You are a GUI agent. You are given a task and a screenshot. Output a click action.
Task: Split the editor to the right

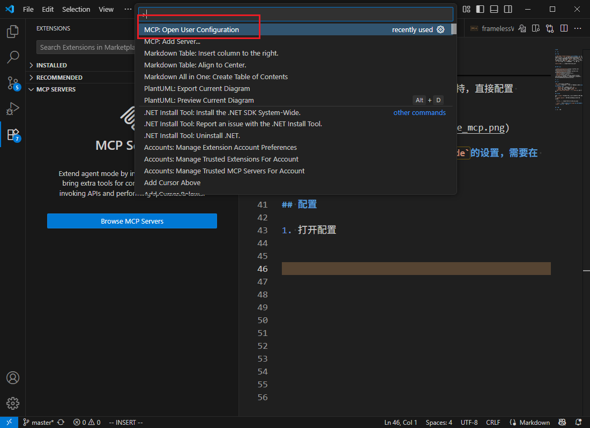[564, 28]
